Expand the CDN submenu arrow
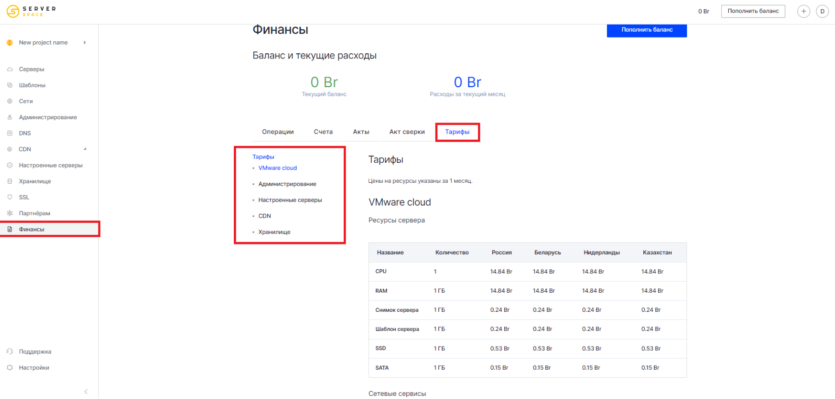Viewport: 835px width, 399px height. [85, 149]
